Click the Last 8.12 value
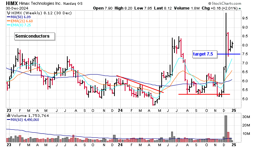This screenshot has height=148, width=256. (163, 8)
